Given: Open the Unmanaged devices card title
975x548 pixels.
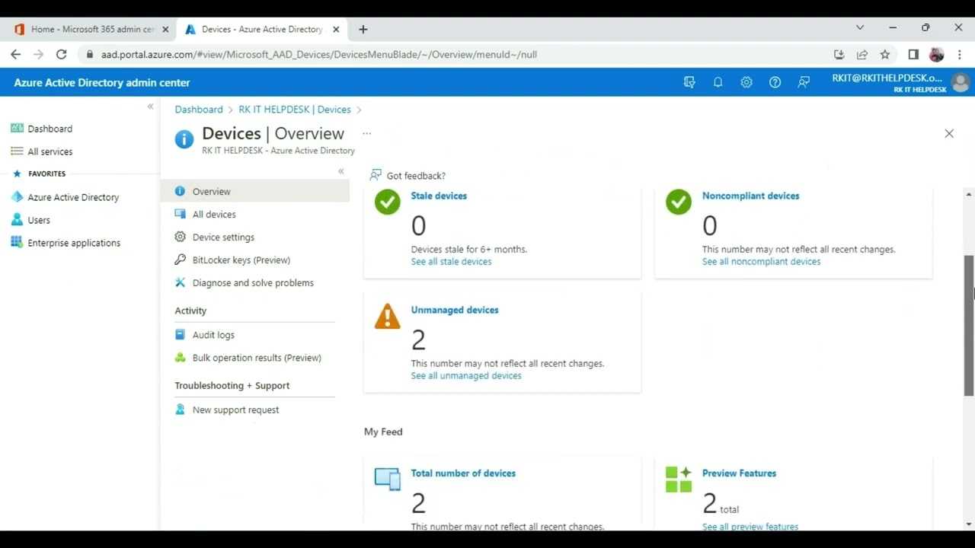Looking at the screenshot, I should point(455,310).
